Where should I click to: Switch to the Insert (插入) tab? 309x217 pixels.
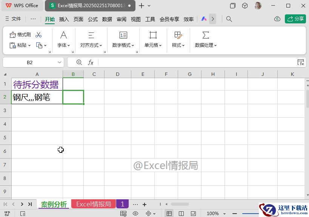64,19
